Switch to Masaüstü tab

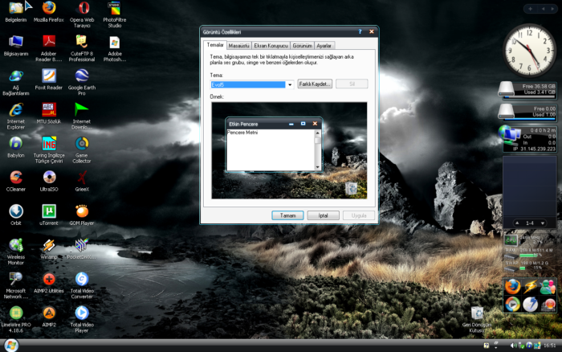coord(238,46)
